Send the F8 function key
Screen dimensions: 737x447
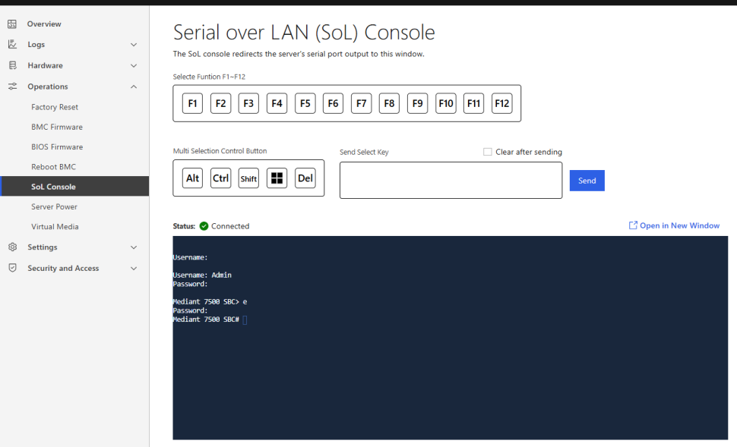pos(389,103)
